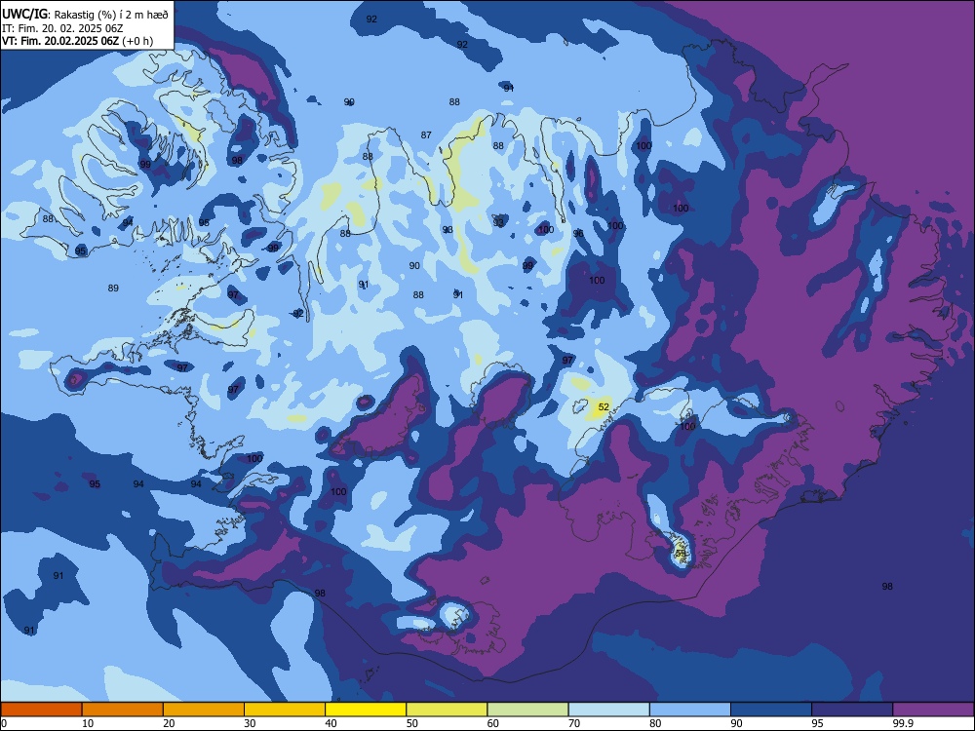Select the pale yellow 50–60 legend swatch
This screenshot has width=975, height=731.
click(447, 710)
